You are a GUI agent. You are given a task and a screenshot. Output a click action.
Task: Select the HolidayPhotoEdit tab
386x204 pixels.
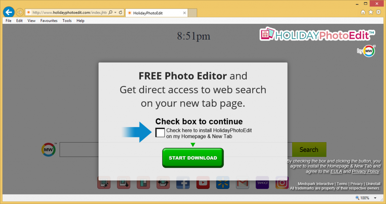[156, 13]
